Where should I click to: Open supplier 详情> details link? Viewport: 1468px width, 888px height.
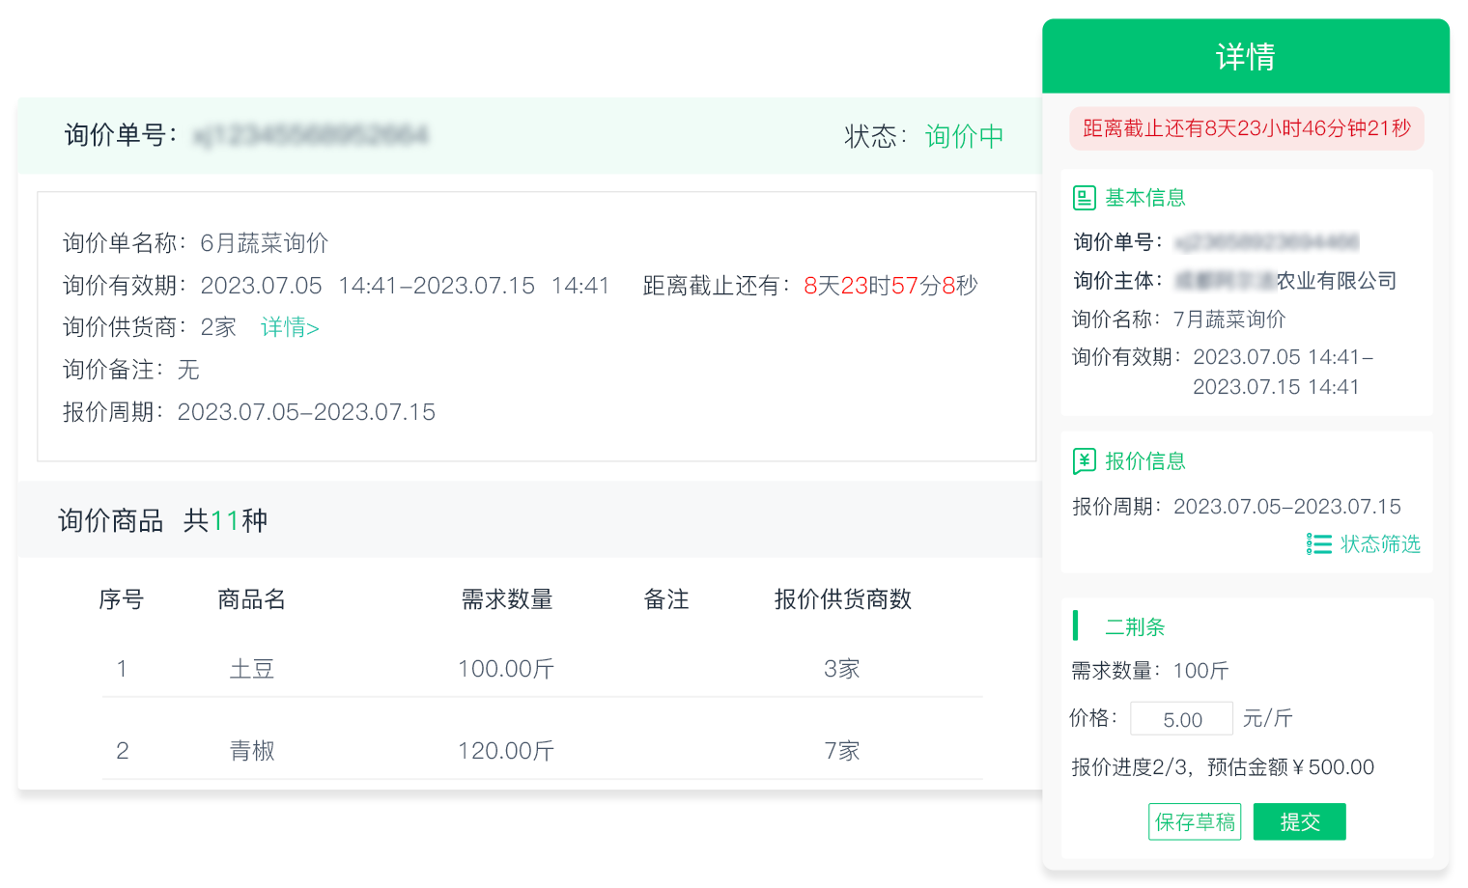pos(290,327)
